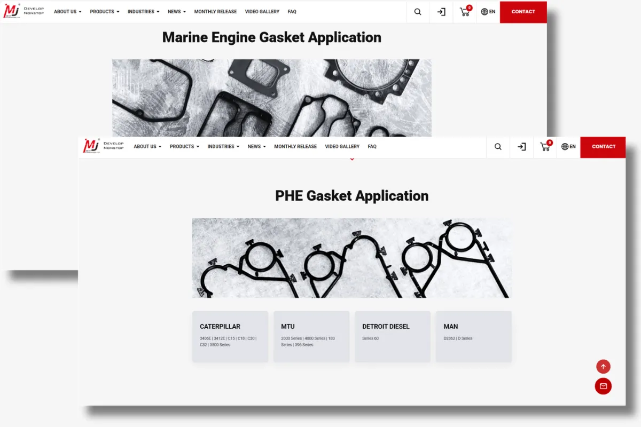Expand the PRODUCTS dropdown menu

[184, 146]
